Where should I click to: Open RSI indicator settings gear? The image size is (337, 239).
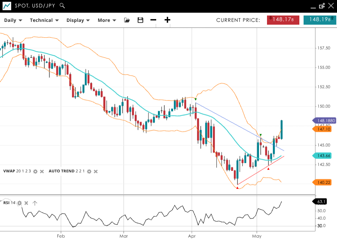pyautogui.click(x=20, y=203)
